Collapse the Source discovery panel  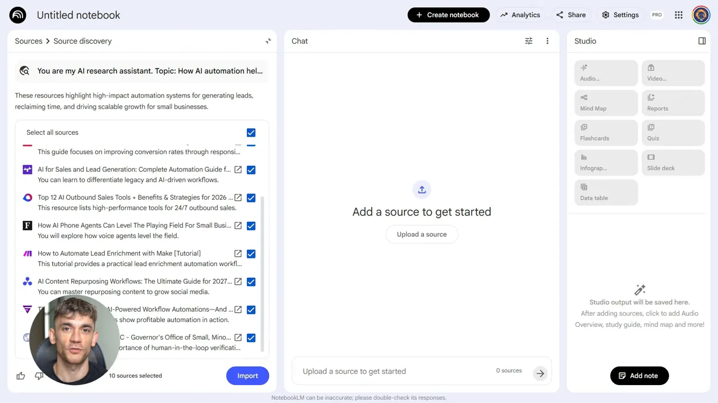(268, 41)
